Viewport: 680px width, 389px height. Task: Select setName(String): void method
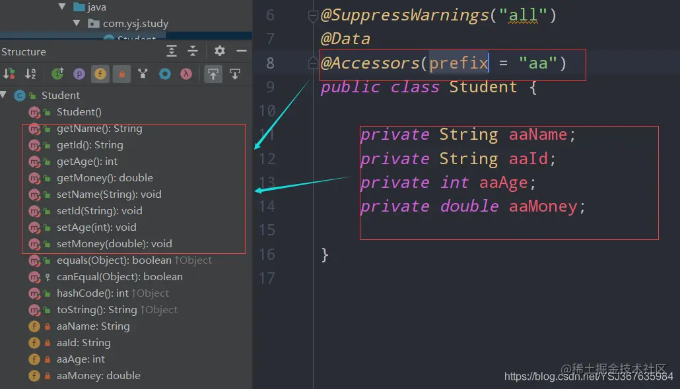[x=109, y=194]
